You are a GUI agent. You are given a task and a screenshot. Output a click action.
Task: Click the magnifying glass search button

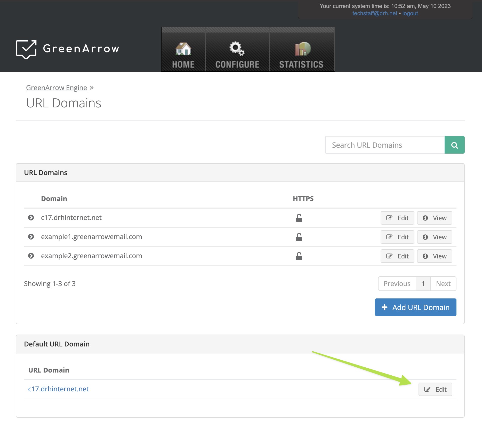click(454, 145)
